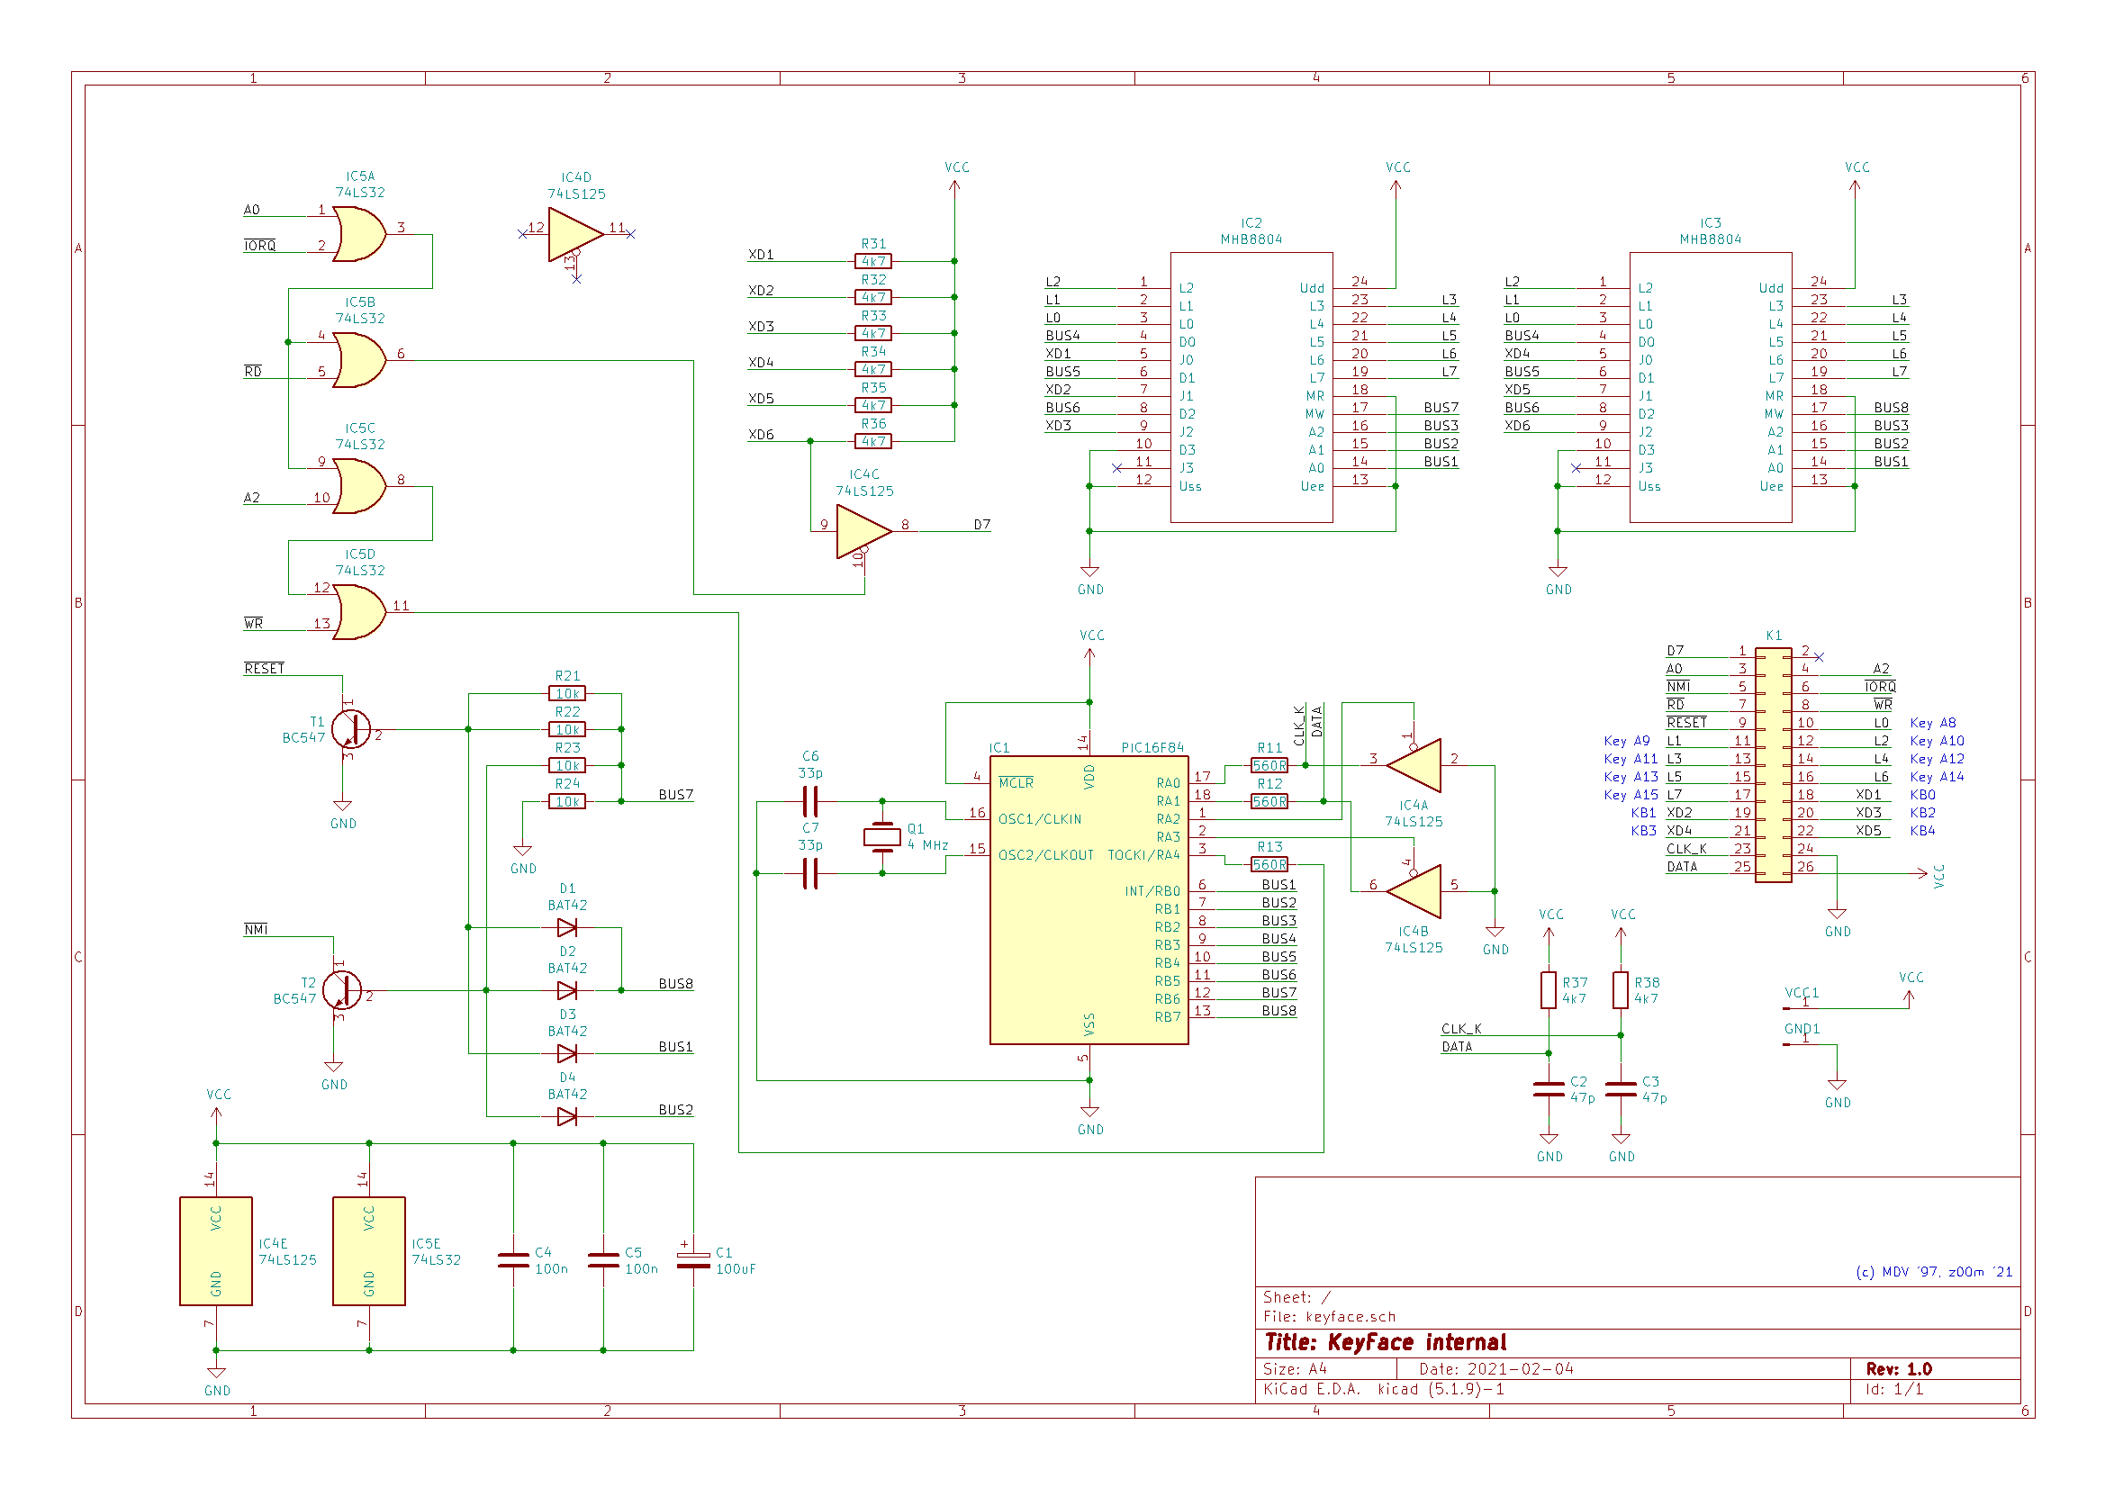
Task: Click the K1 connector symbol
Action: click(1773, 765)
